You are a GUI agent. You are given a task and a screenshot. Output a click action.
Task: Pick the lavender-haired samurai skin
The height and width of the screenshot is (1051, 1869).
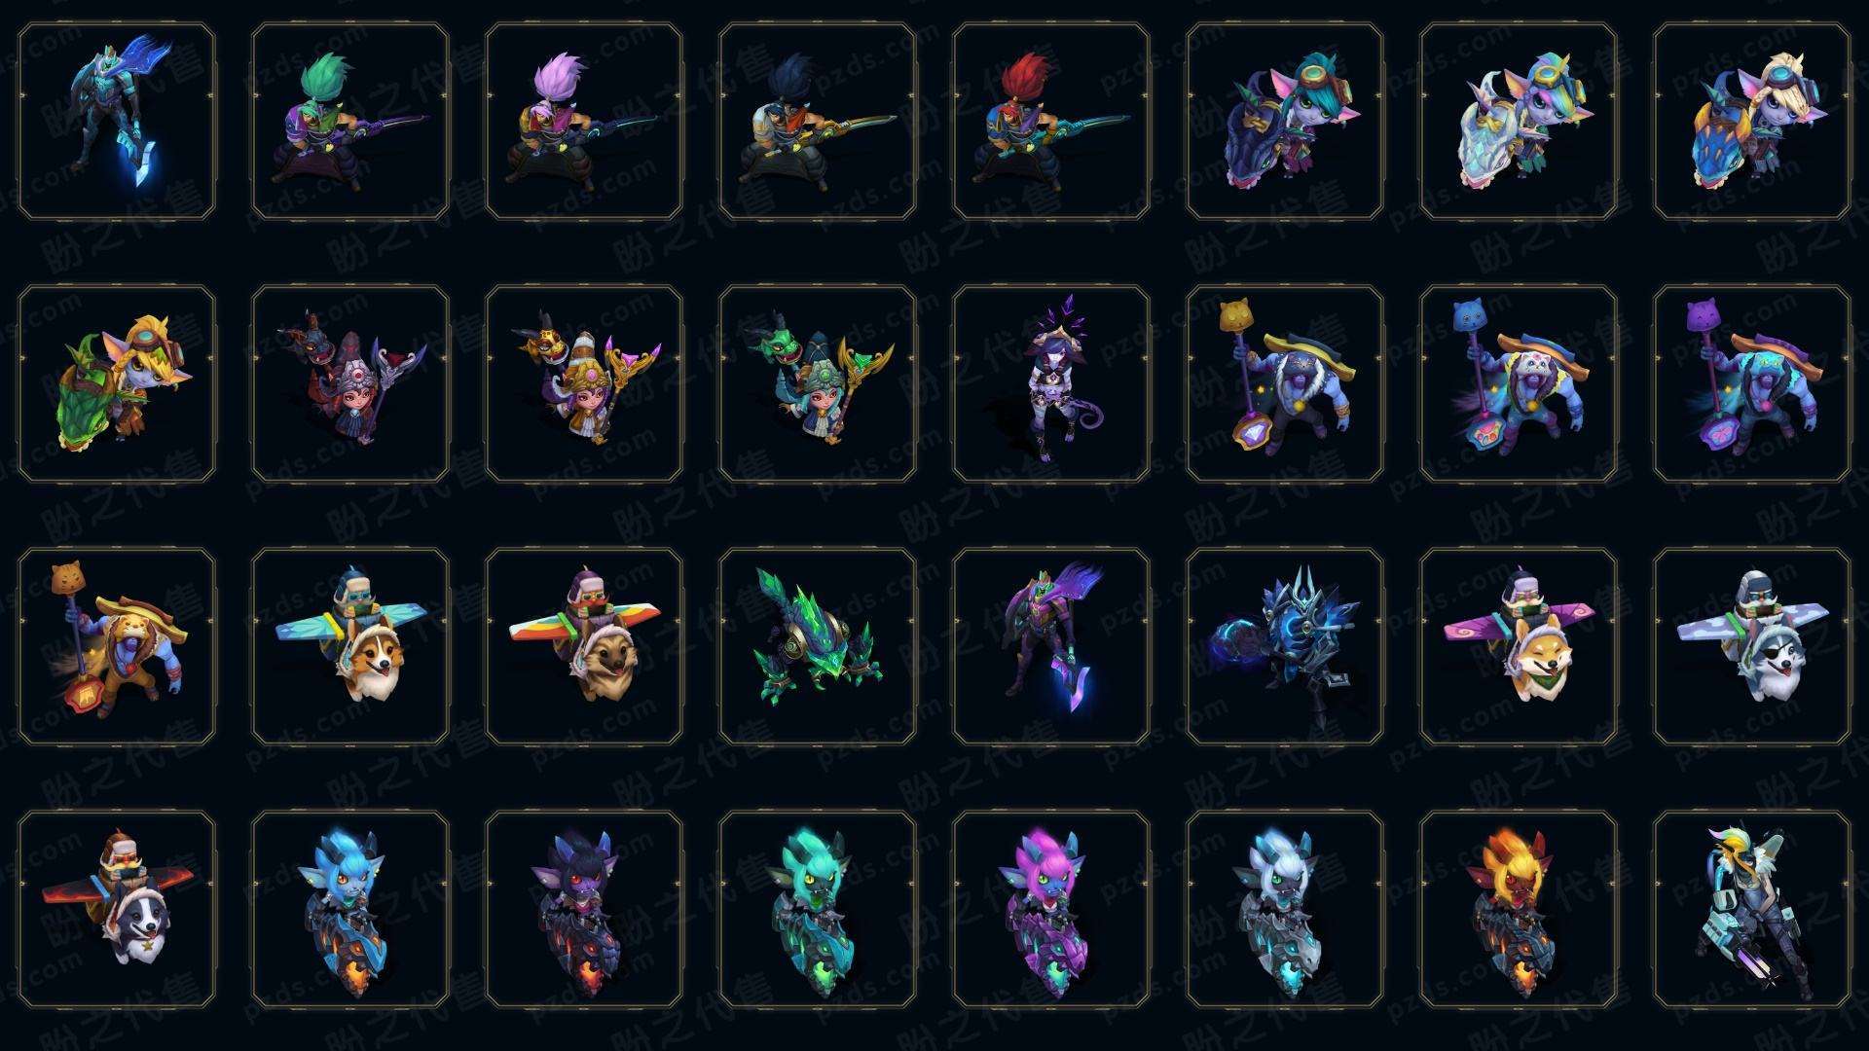584,122
